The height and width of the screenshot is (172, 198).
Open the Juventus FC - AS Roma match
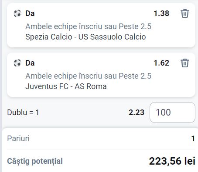66,86
